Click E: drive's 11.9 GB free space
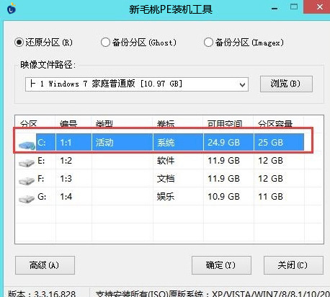 [x=223, y=161]
